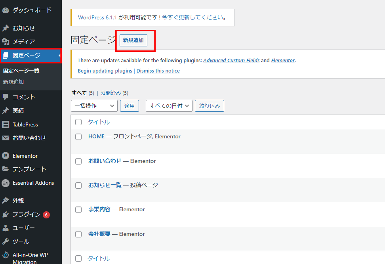Click the Media library icon in sidebar
This screenshot has height=264, width=385.
point(6,42)
